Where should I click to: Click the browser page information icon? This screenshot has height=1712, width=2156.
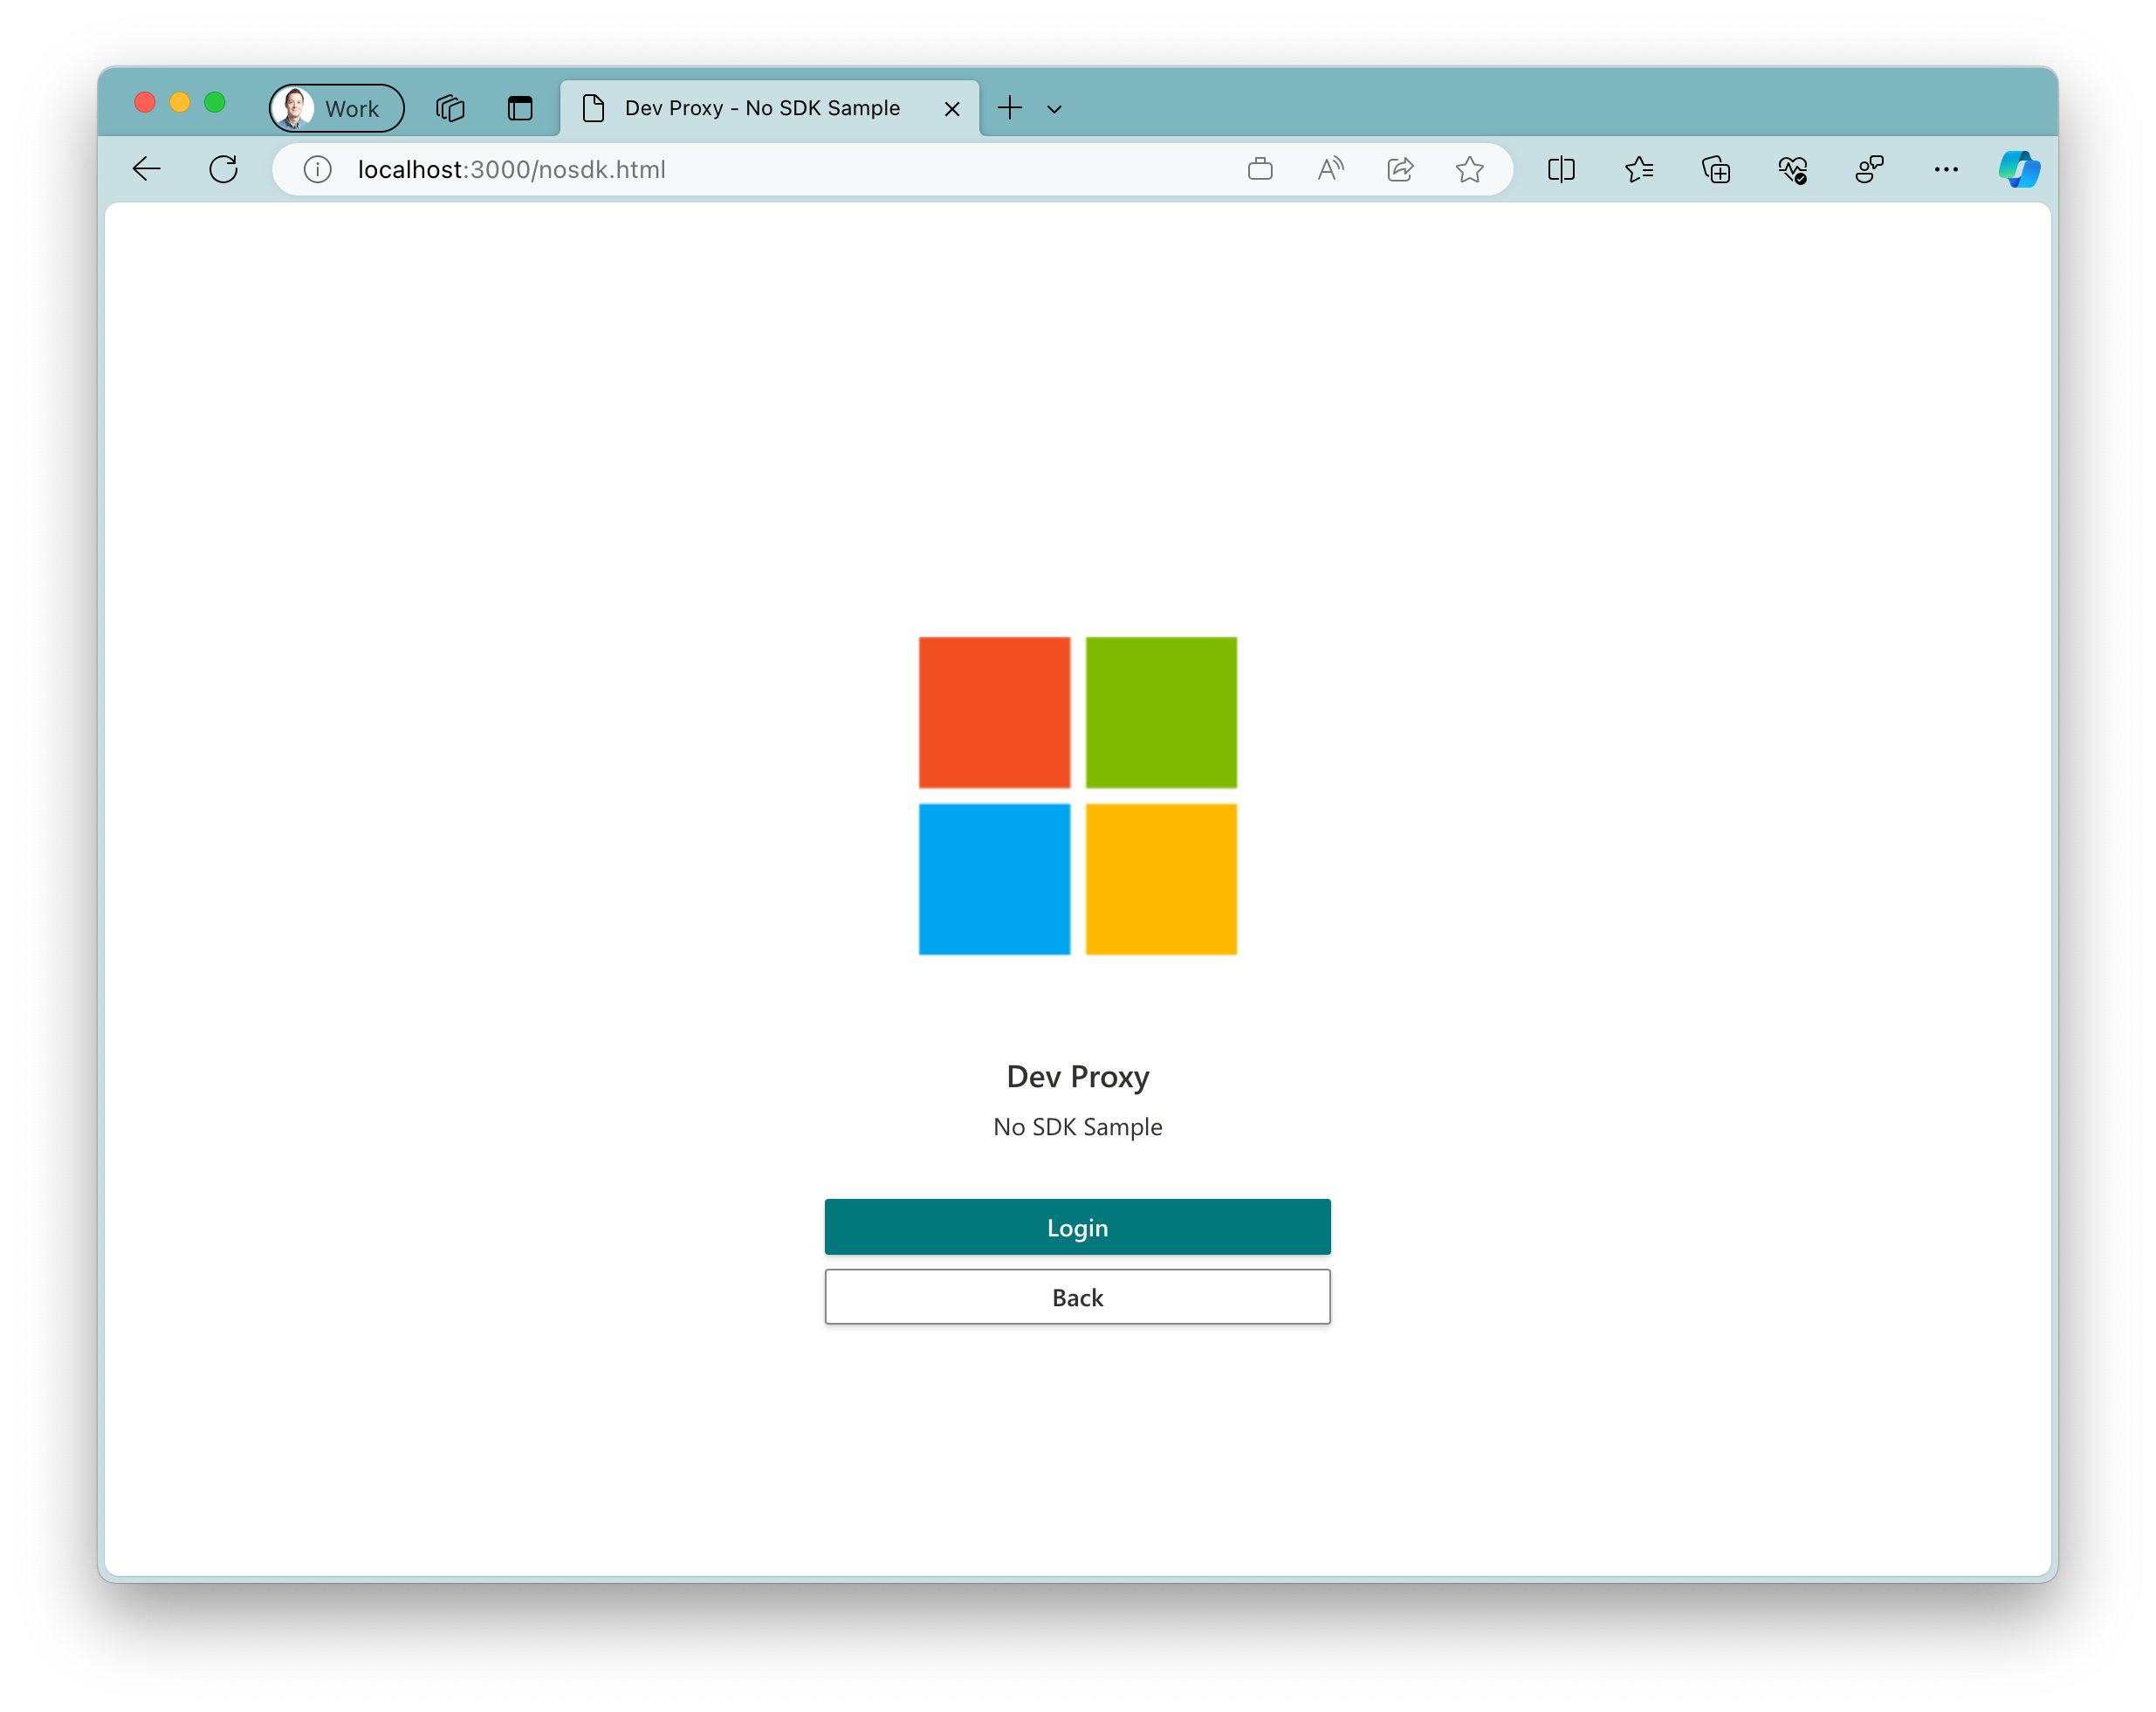pos(315,168)
